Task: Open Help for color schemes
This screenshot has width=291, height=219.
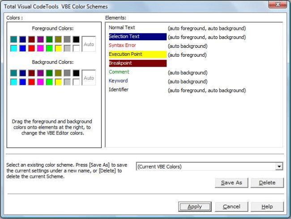Action: (267, 206)
